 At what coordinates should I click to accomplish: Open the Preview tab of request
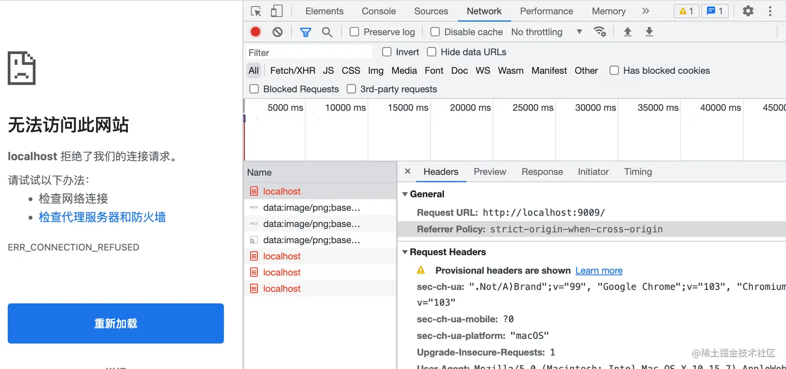(x=490, y=172)
